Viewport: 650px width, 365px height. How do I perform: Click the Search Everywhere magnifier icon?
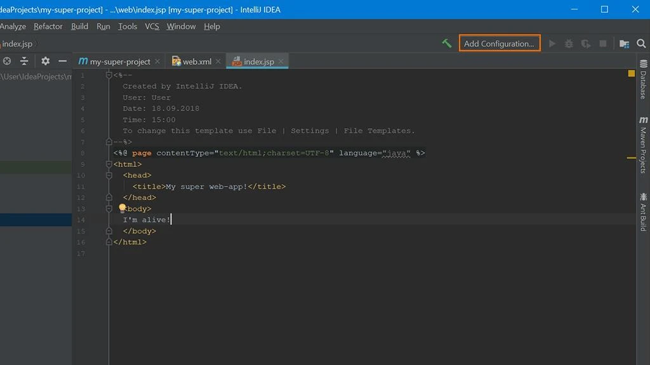tap(641, 44)
